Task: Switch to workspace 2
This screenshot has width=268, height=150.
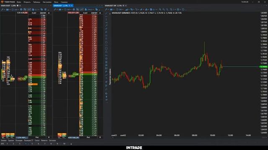Action: click(x=13, y=144)
